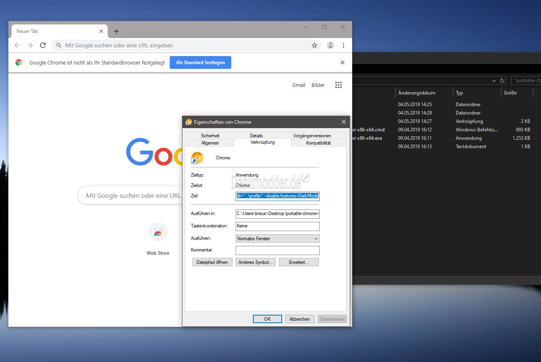Open the Google apps grid
Screen dimensions: 541x362
pyautogui.click(x=339, y=85)
